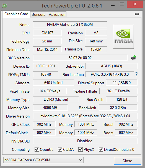Image resolution: width=145 pixels, height=168 pixels.
Task: Close window using red X icon
Action: click(x=135, y=4)
